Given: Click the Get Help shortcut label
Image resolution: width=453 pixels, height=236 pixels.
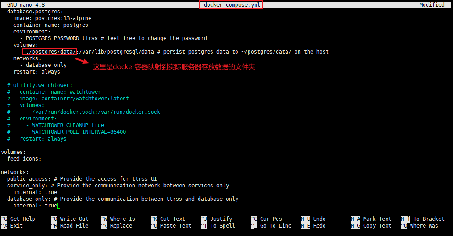Looking at the screenshot, I should pos(22,219).
